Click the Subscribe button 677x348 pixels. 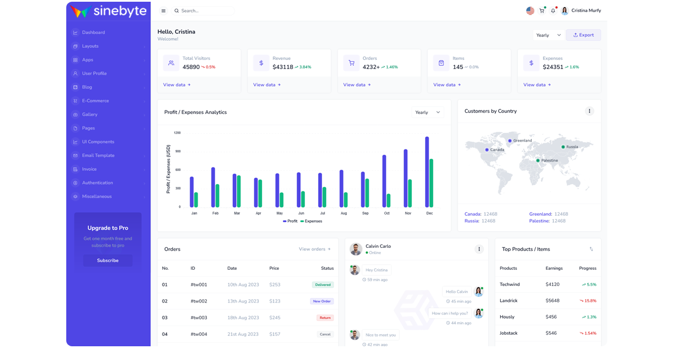point(108,261)
